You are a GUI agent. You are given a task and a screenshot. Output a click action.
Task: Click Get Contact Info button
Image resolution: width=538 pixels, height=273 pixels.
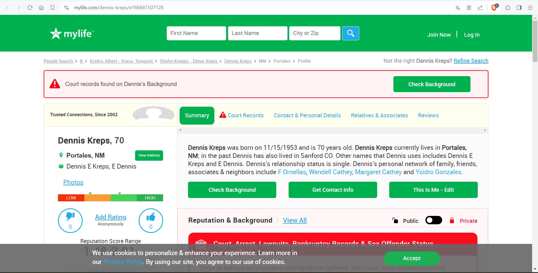pos(333,190)
